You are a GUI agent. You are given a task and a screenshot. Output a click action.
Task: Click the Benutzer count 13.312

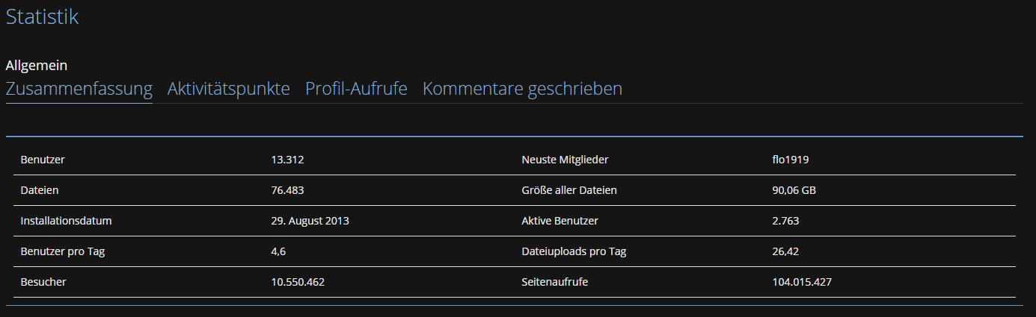[x=287, y=160]
